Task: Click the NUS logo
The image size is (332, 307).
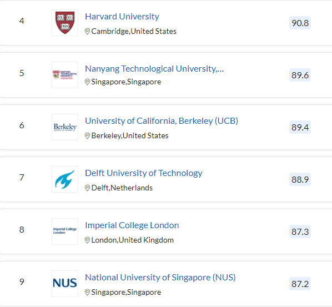Action: click(65, 284)
